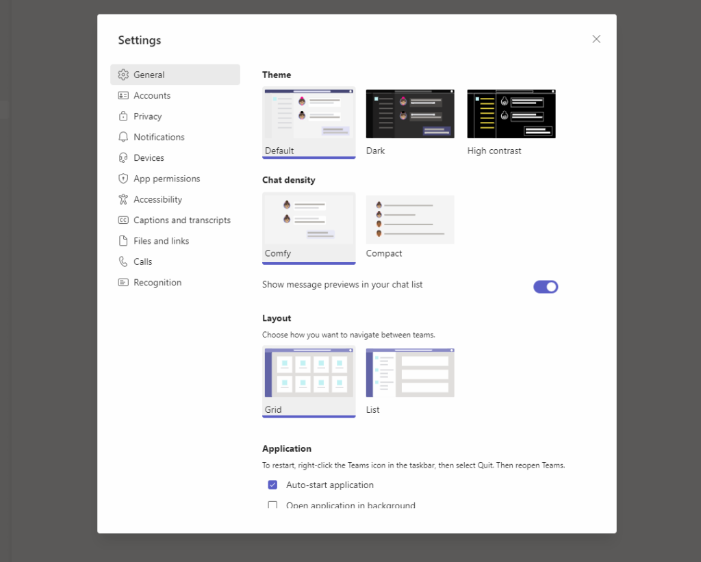Click the Accounts card icon
Image resolution: width=701 pixels, height=562 pixels.
[x=123, y=95]
